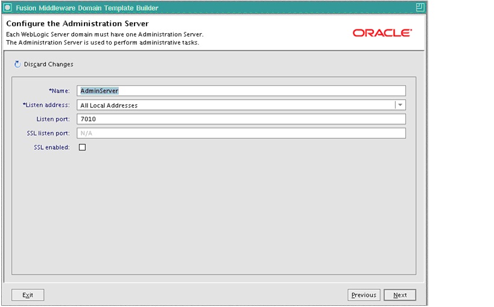Click the Fusion Middleware Domain Template Builder title
This screenshot has width=494, height=307.
[x=87, y=8]
